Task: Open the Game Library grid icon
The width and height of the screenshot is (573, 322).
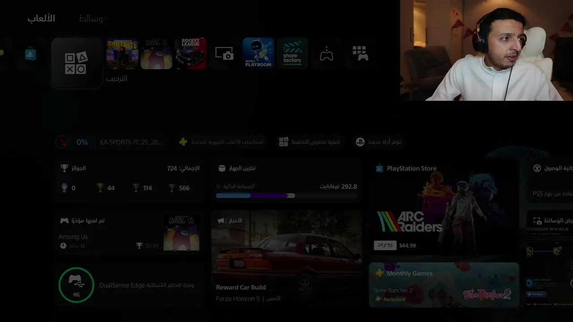Action: tap(360, 53)
